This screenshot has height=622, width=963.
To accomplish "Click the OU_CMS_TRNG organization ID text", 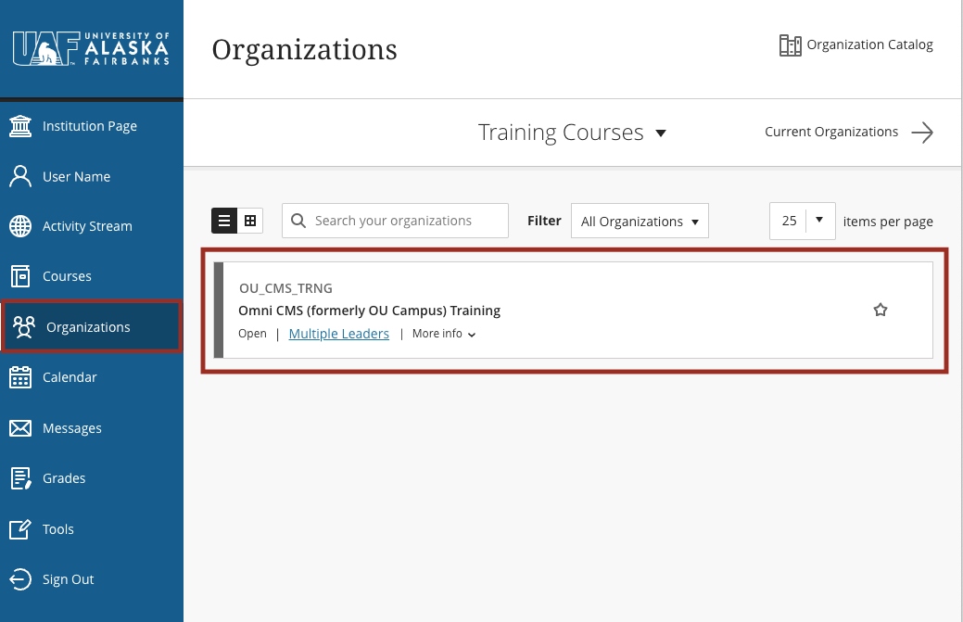I will [x=285, y=288].
